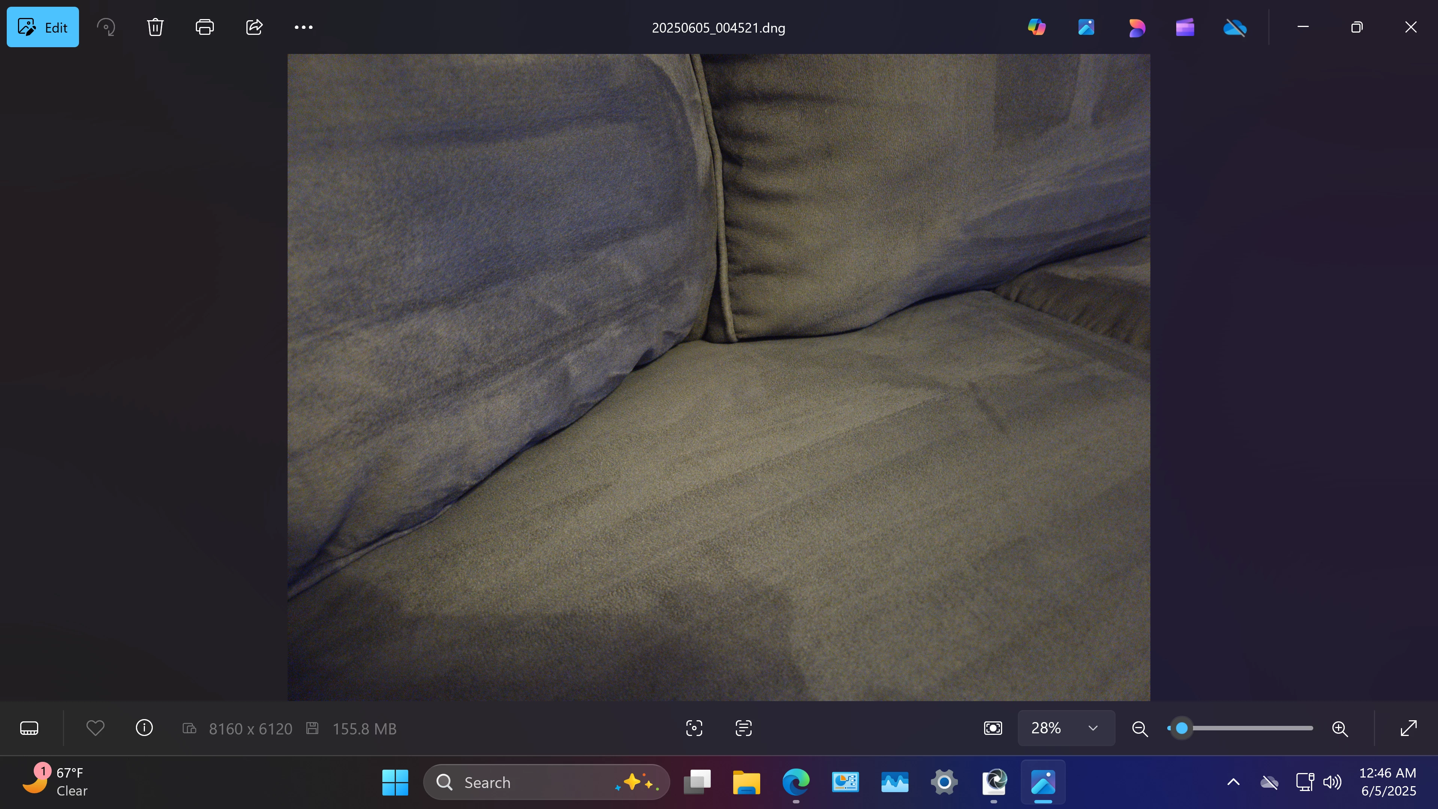Delete the photo with the trash icon
This screenshot has height=809, width=1438.
155,27
